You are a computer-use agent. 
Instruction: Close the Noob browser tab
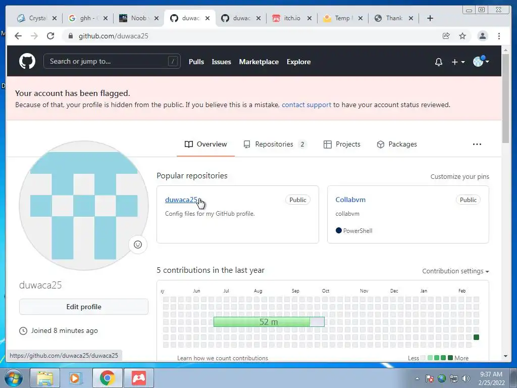157,18
